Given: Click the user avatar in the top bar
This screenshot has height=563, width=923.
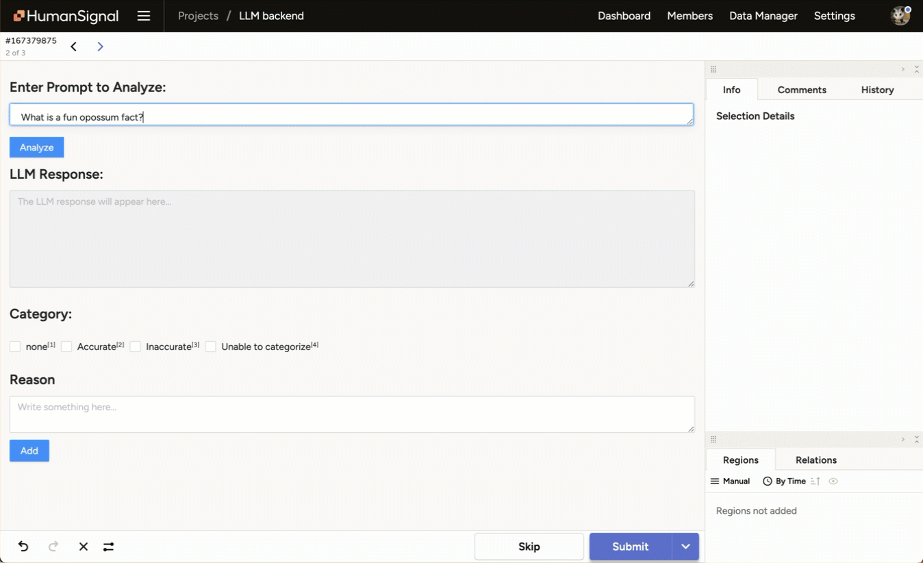Looking at the screenshot, I should [900, 14].
